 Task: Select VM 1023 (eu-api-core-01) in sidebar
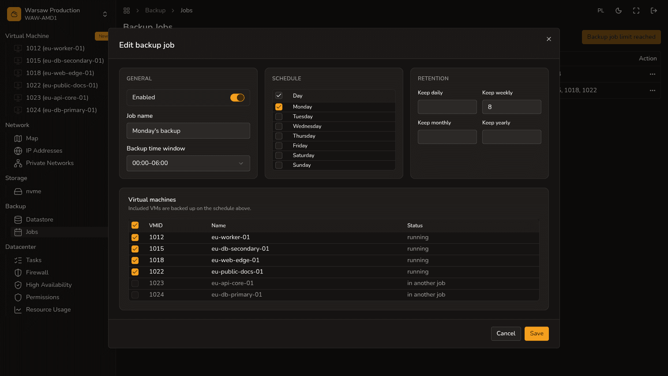(57, 98)
